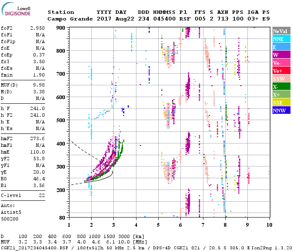Click the NNE cyan legend swatch
Viewport: 293px width, 251px height.
[281, 39]
